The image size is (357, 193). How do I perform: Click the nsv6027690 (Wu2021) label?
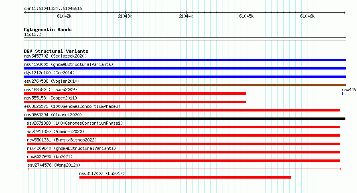[50, 157]
